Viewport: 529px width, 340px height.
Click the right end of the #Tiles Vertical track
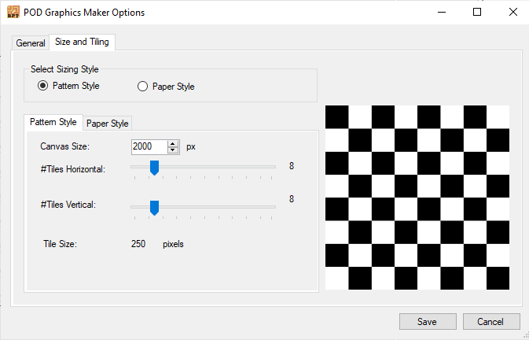(272, 207)
